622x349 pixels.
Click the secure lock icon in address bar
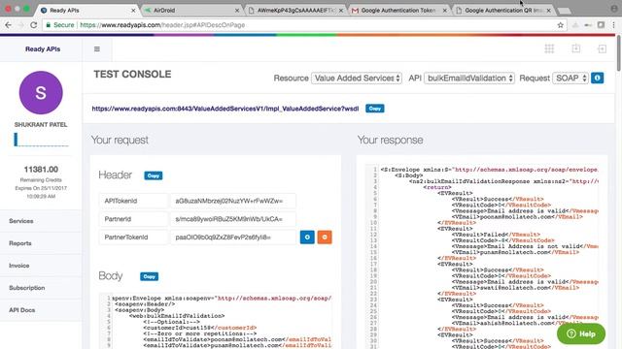tap(48, 25)
